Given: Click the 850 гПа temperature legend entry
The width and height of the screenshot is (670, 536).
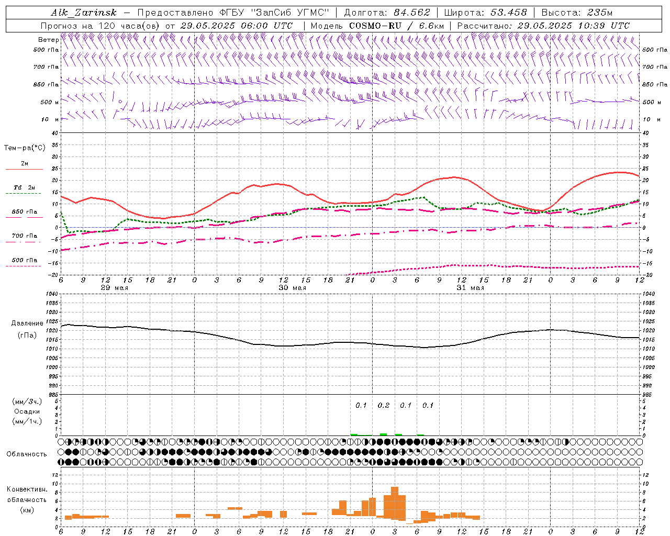Looking at the screenshot, I should [x=25, y=212].
